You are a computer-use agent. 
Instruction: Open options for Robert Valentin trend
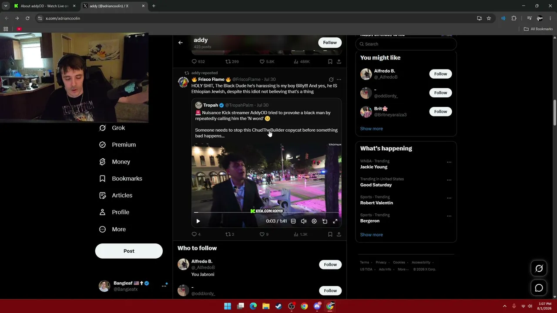tap(449, 198)
